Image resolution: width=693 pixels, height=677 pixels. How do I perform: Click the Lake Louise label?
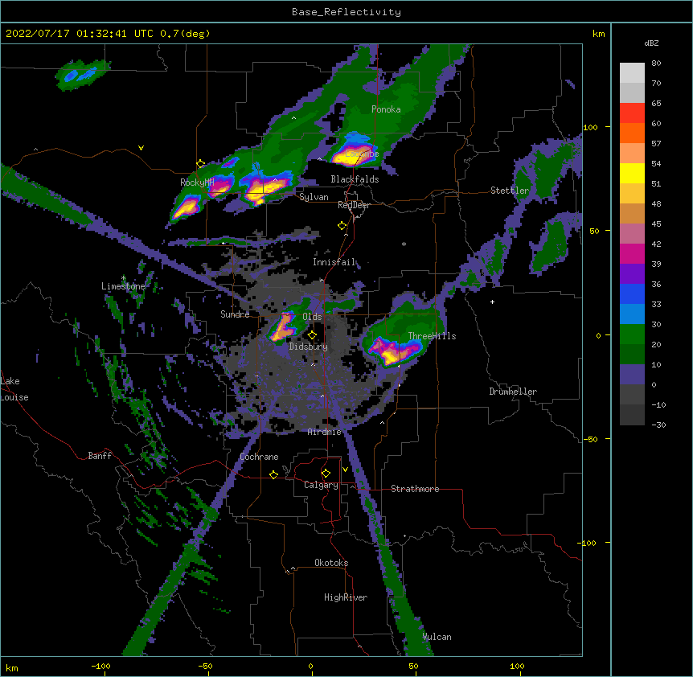pos(14,389)
